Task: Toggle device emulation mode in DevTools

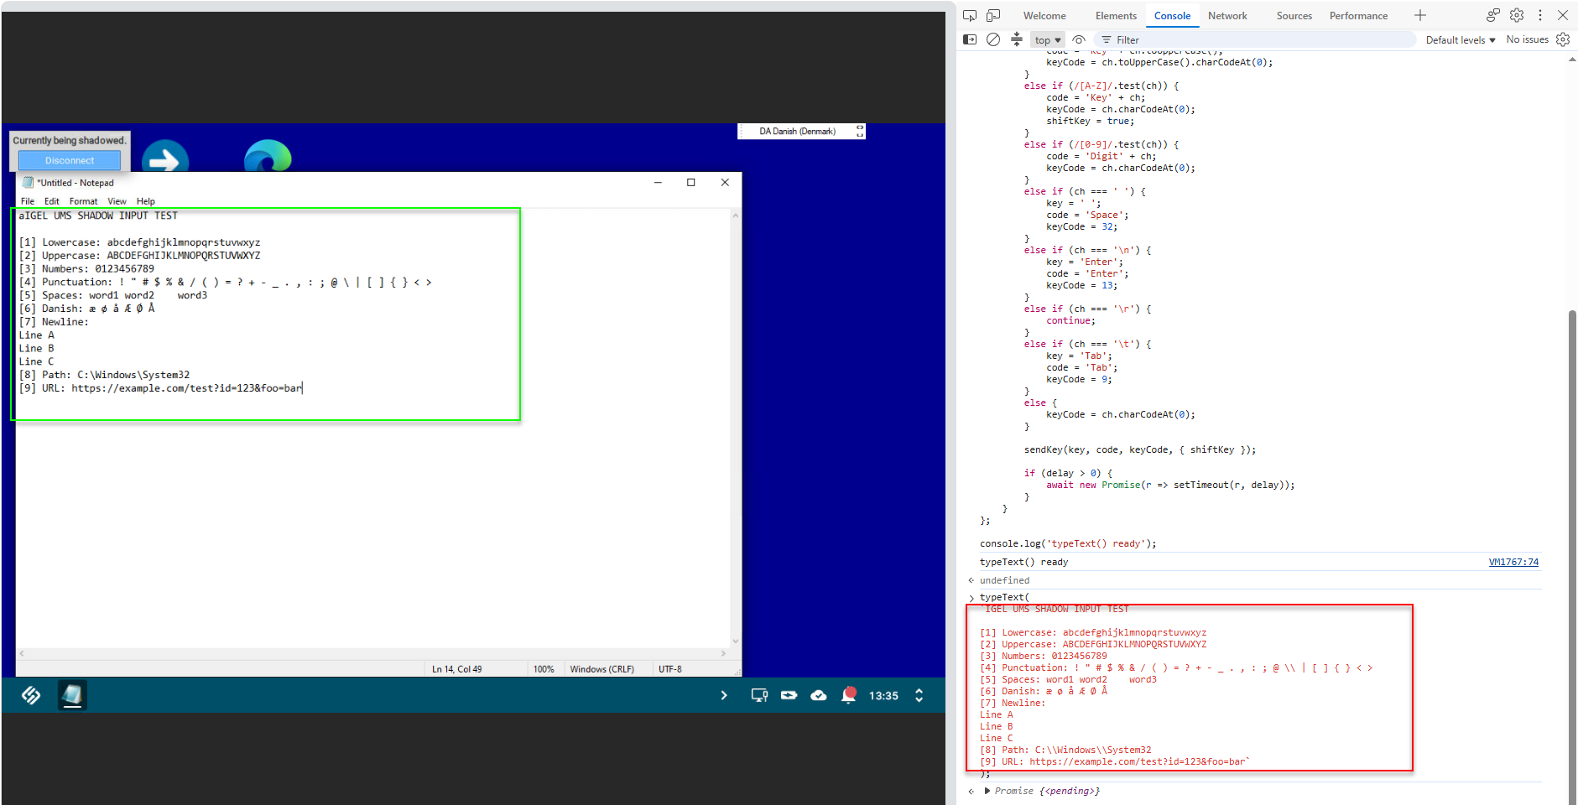Action: 993,15
